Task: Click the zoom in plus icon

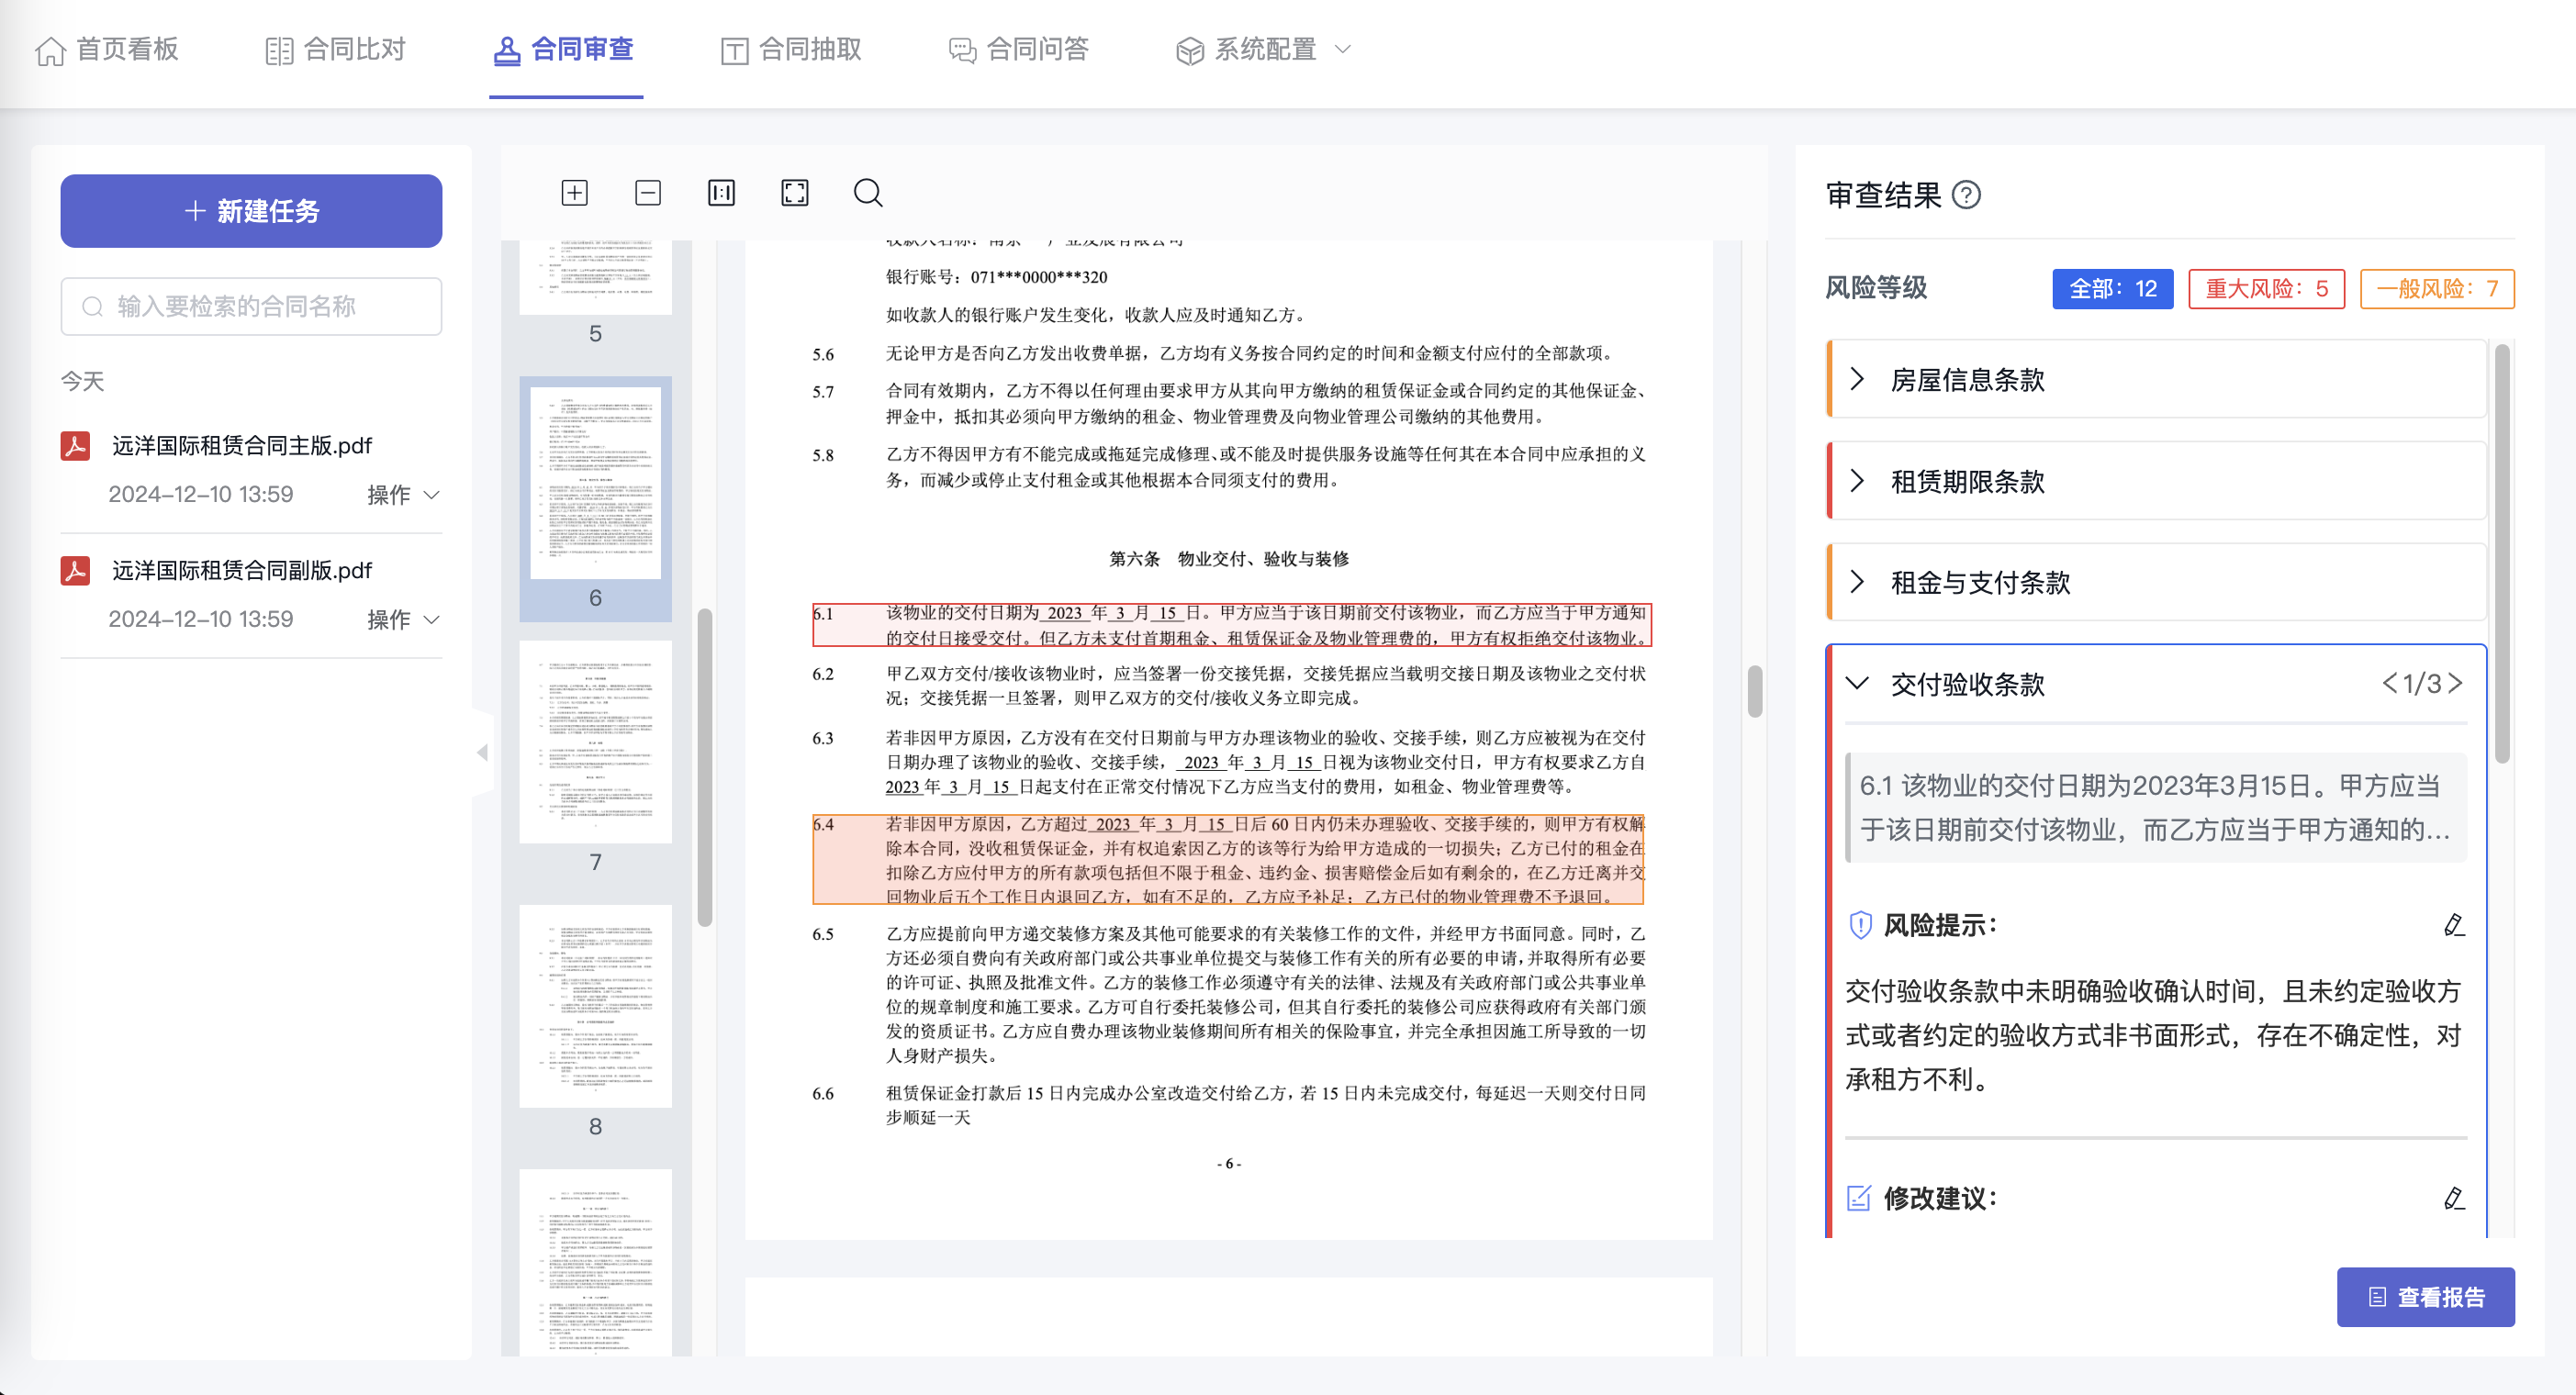Action: click(x=574, y=192)
